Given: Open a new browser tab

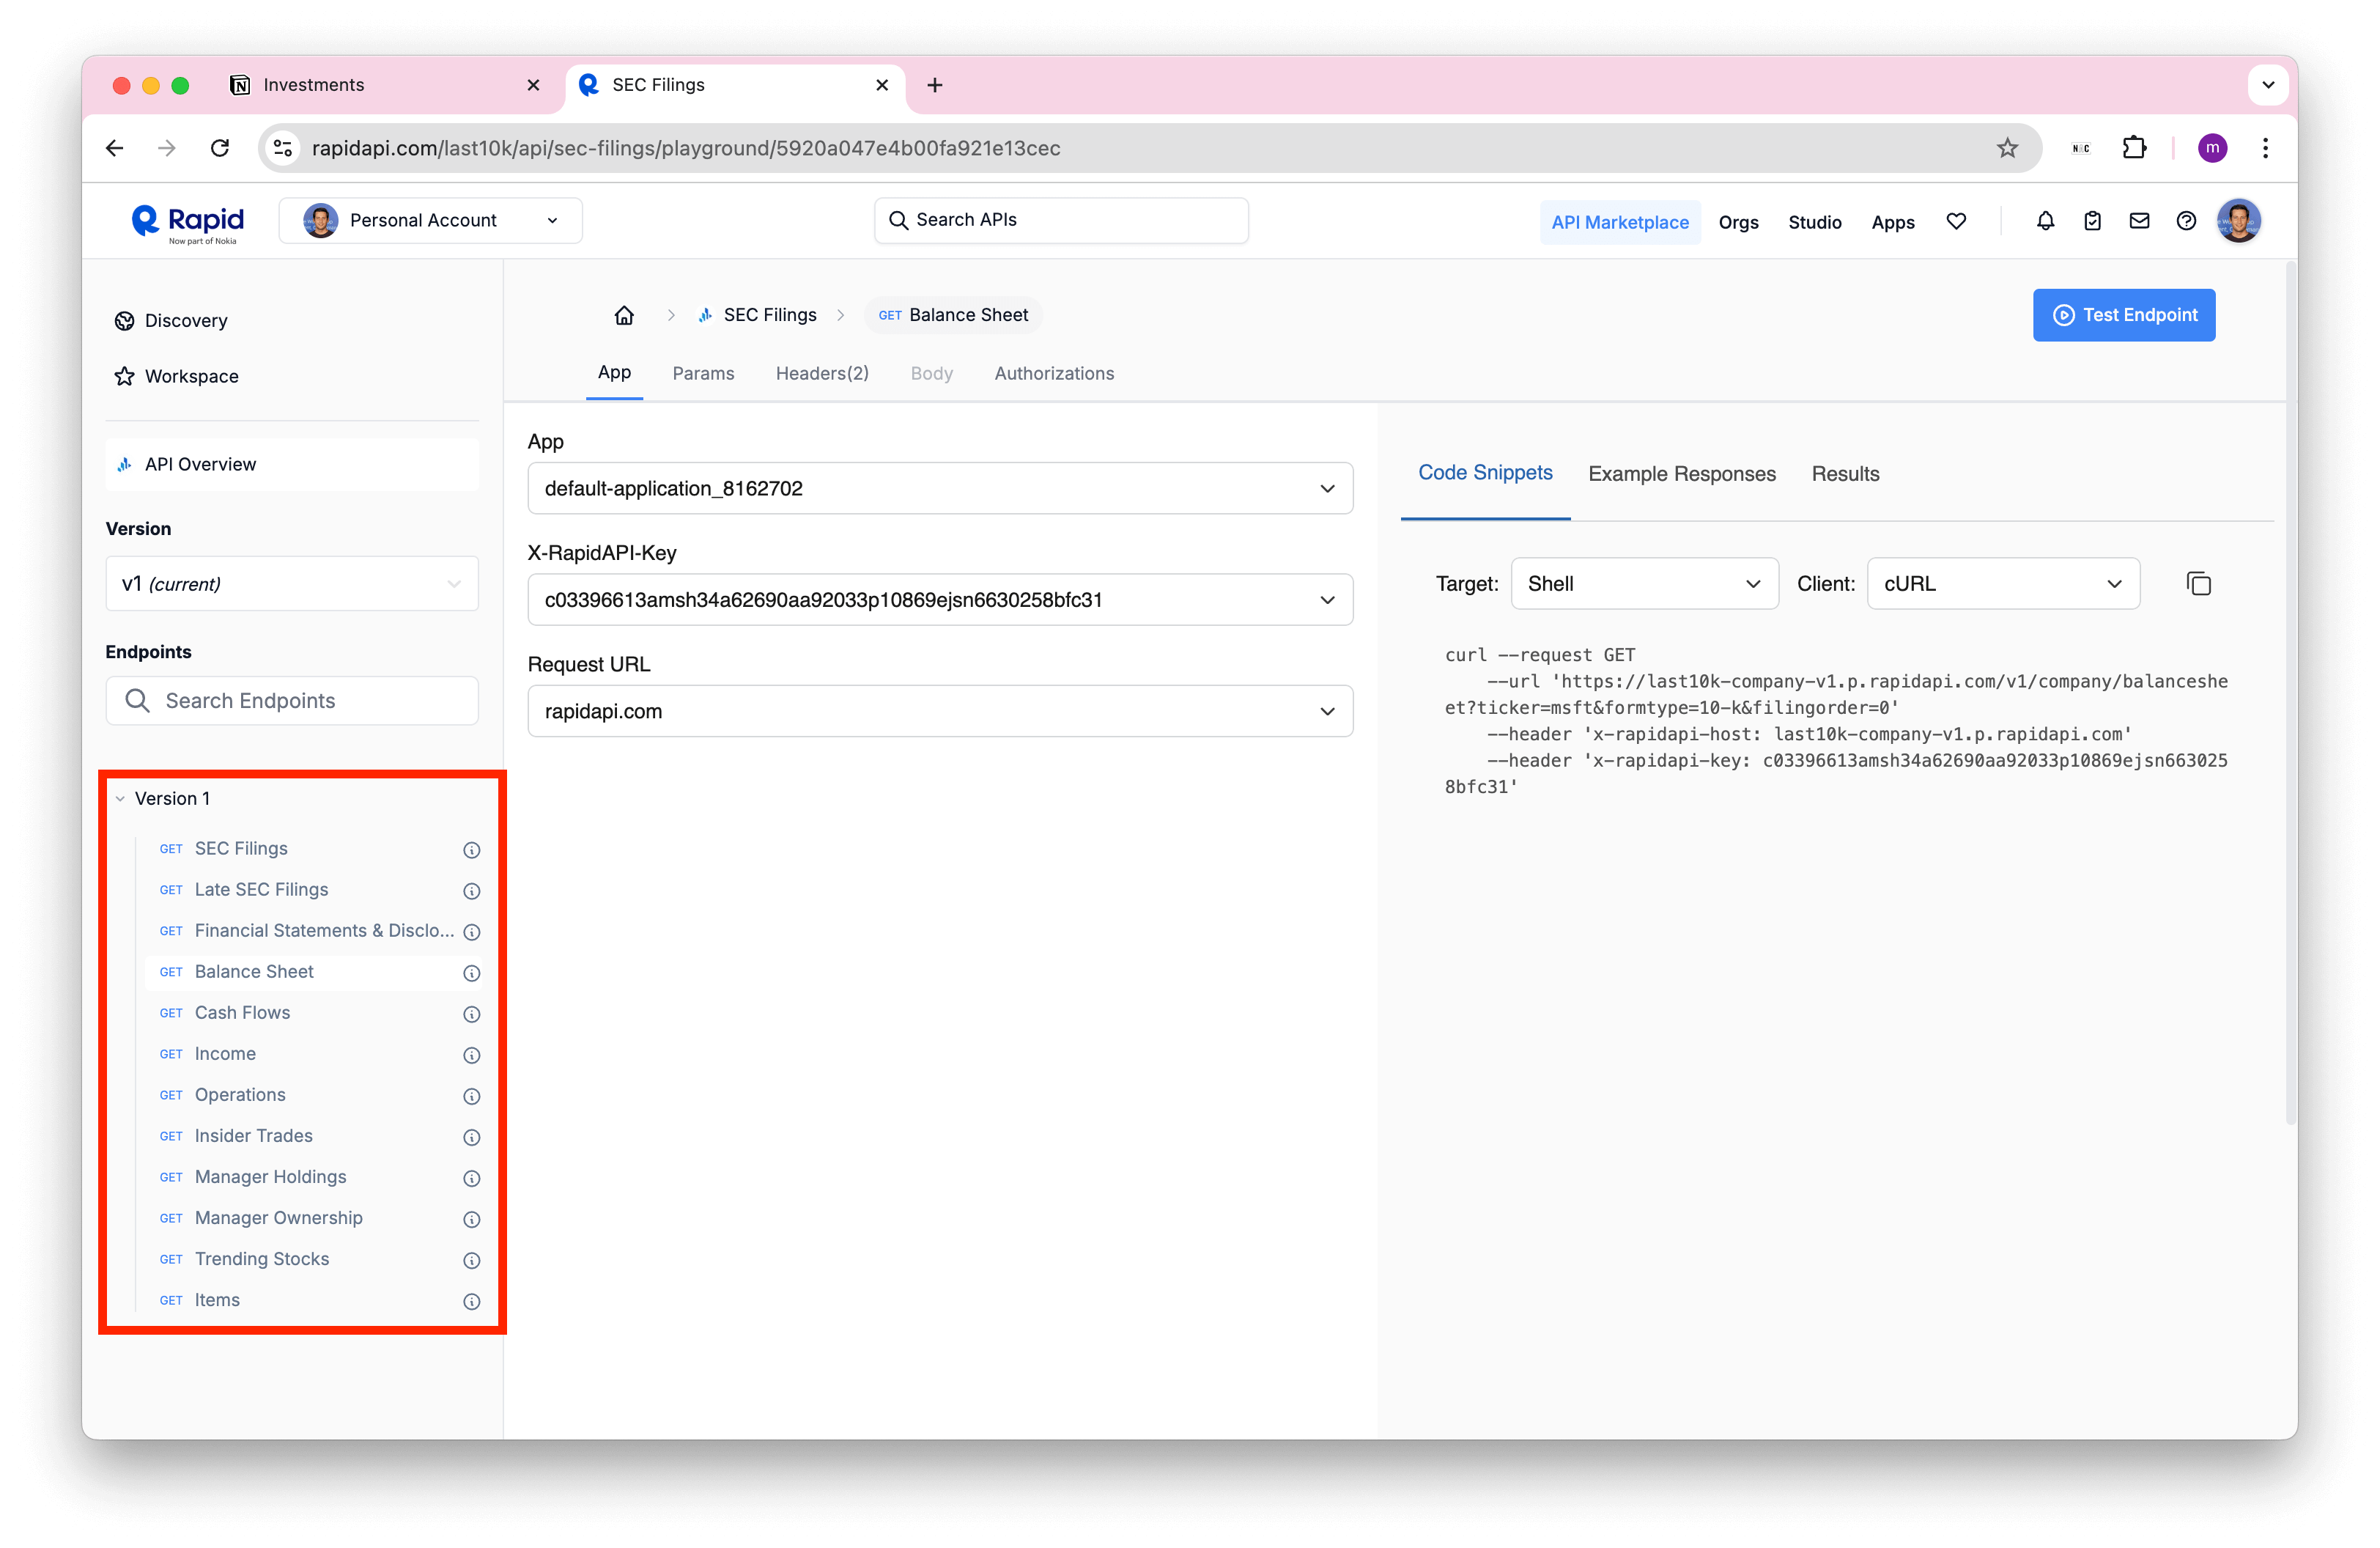Looking at the screenshot, I should [934, 85].
